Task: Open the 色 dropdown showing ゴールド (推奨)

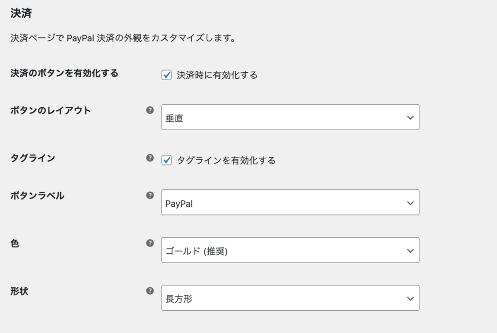Action: pyautogui.click(x=290, y=250)
